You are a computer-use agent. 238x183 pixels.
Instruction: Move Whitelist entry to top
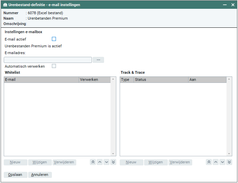[93, 162]
